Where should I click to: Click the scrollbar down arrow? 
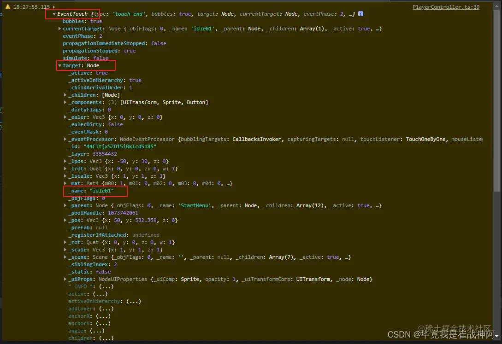click(496, 336)
